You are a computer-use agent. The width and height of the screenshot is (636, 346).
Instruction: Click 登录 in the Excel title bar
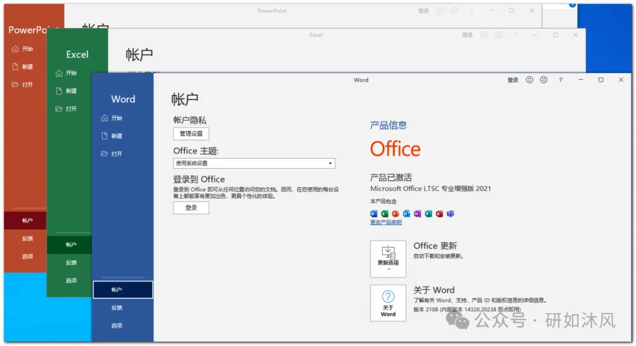(x=467, y=35)
